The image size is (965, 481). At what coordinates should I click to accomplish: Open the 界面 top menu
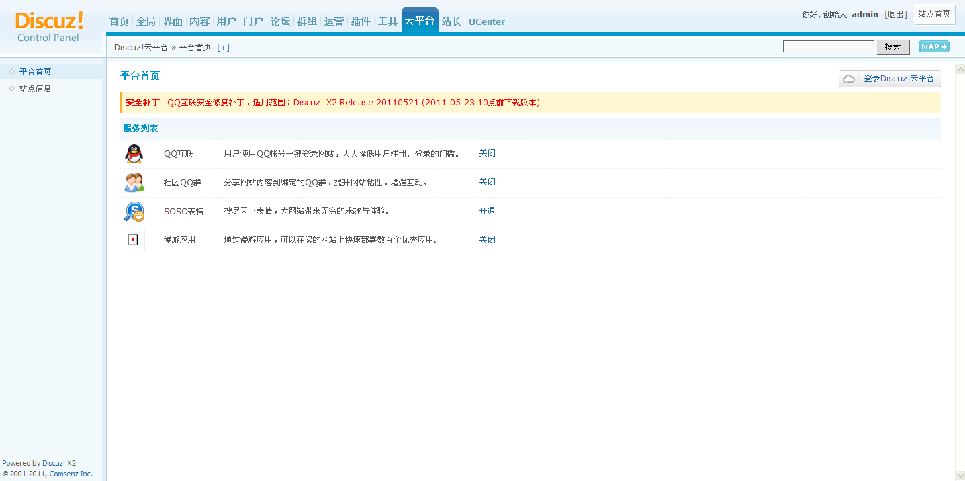[173, 21]
